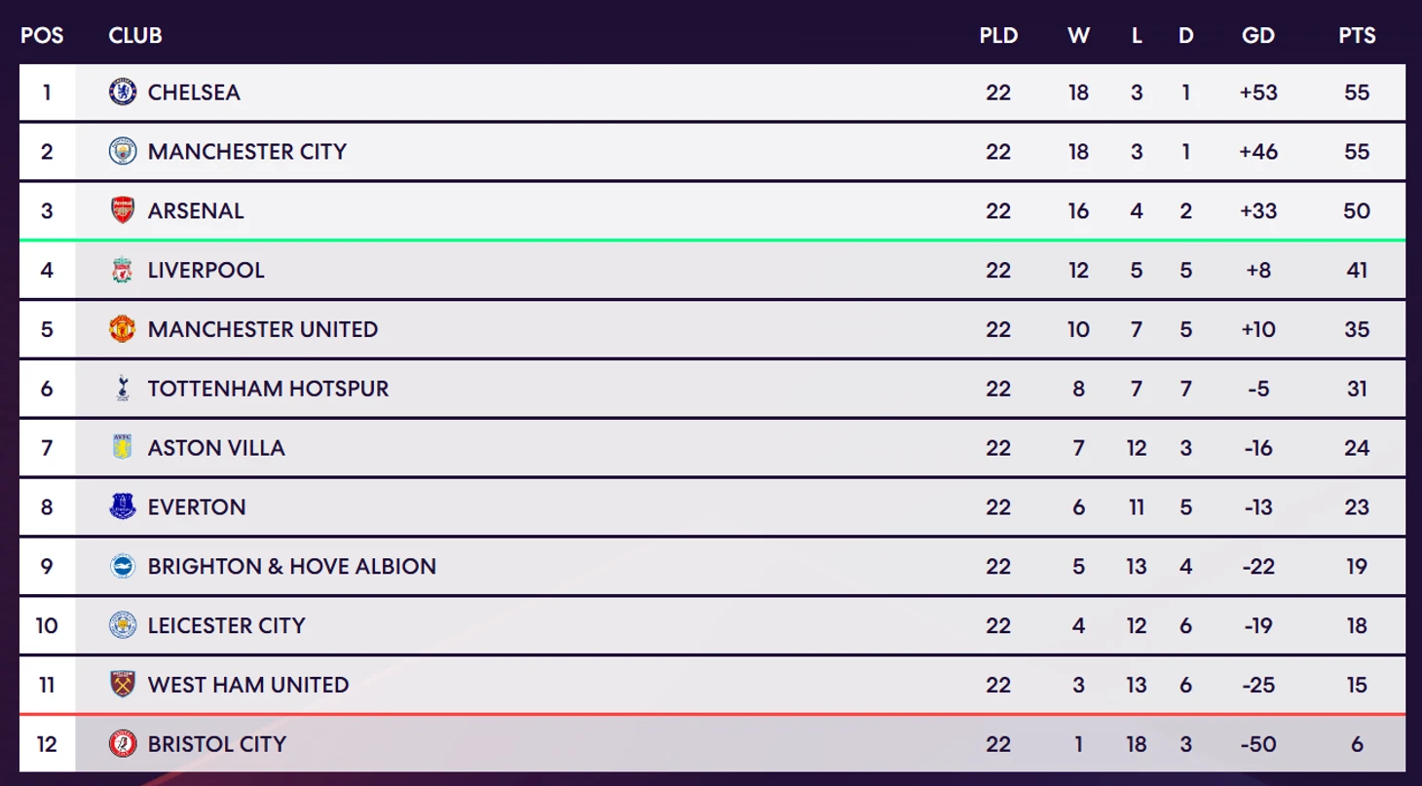The image size is (1422, 786).
Task: Click the West Ham United crest
Action: click(x=123, y=685)
